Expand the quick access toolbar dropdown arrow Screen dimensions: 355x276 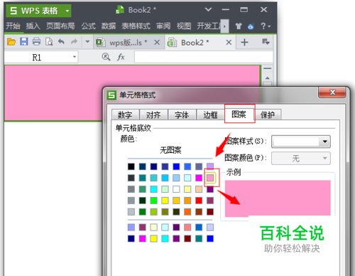(x=87, y=42)
